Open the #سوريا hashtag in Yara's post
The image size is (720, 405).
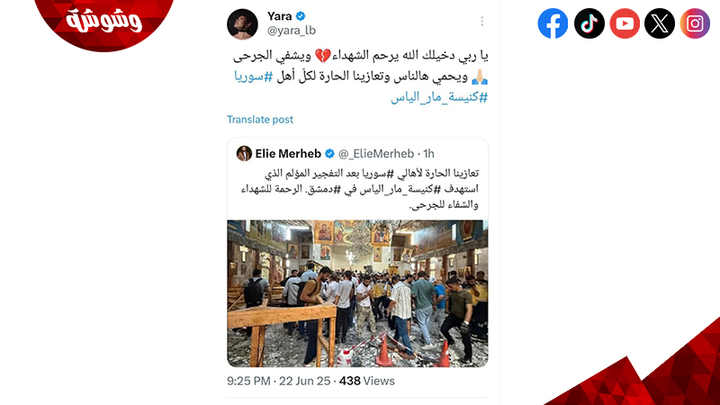(x=254, y=76)
